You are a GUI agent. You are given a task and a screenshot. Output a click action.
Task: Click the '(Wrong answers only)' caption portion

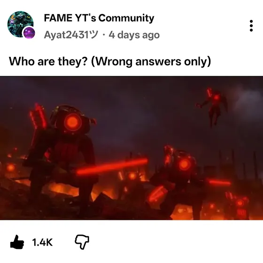[151, 62]
